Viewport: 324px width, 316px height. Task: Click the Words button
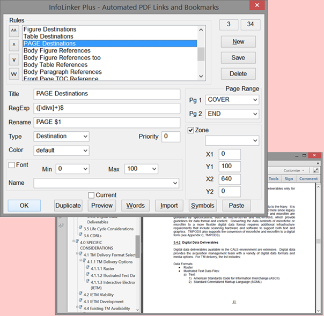(136, 206)
